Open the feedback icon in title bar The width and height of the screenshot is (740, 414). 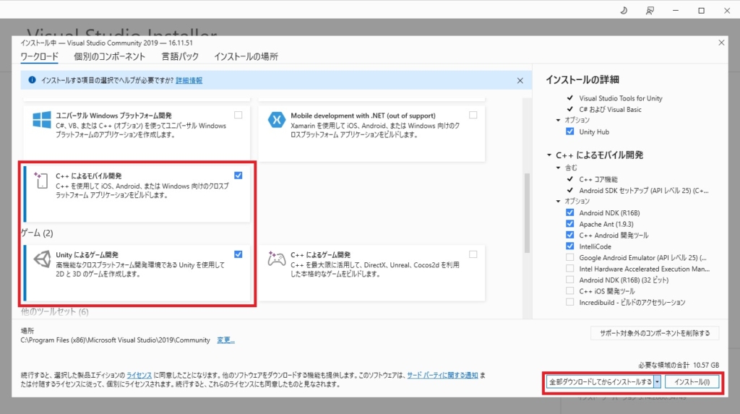[650, 10]
